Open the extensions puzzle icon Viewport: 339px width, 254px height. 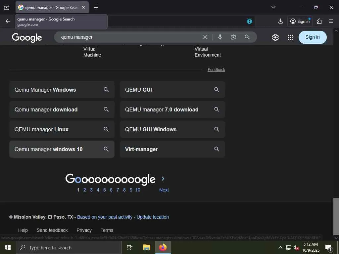tap(319, 21)
